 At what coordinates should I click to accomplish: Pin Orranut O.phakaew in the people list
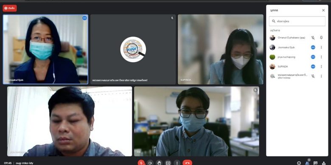(x=321, y=38)
